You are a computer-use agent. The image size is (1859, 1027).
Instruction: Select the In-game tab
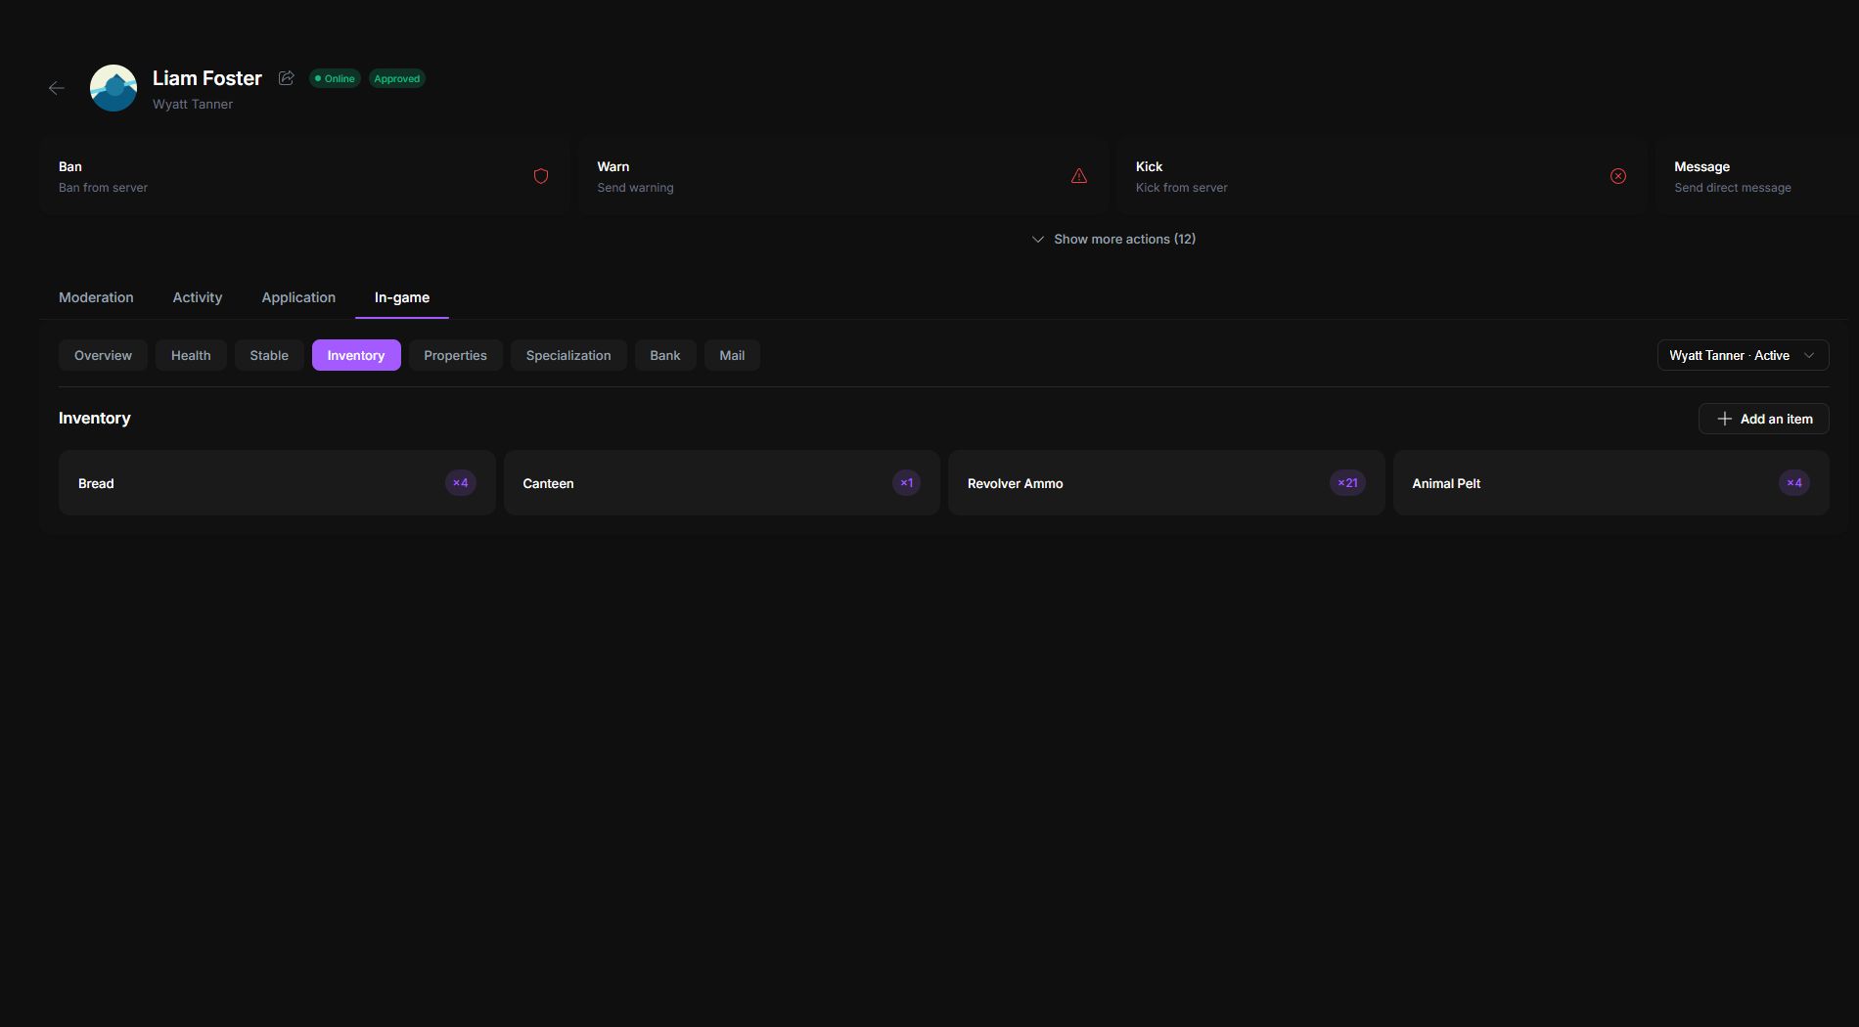[402, 297]
